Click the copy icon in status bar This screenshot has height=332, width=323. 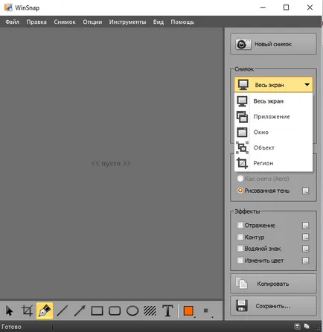pos(307,326)
